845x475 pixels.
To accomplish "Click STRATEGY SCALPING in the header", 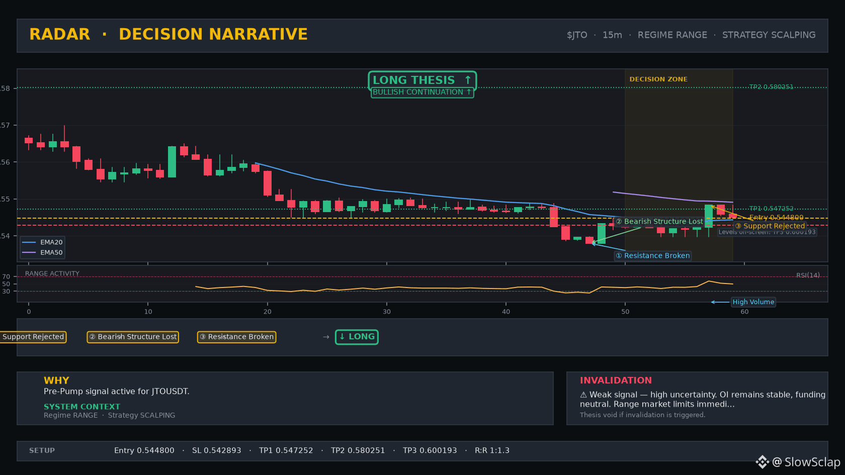I will 769,35.
